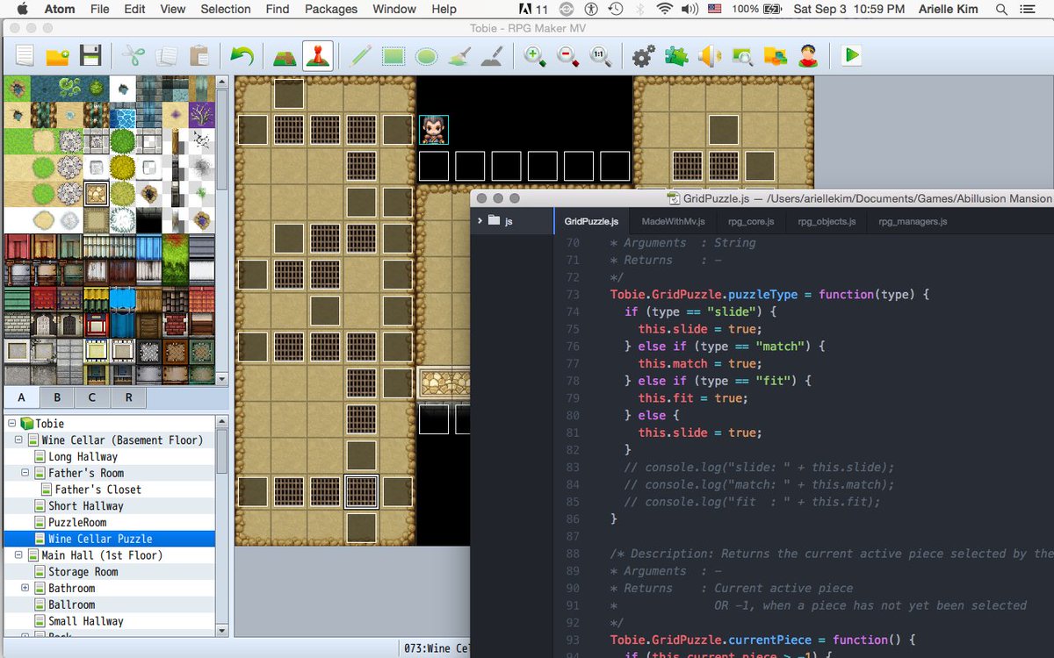The width and height of the screenshot is (1054, 658).
Task: Open the Find menu
Action: click(x=278, y=9)
